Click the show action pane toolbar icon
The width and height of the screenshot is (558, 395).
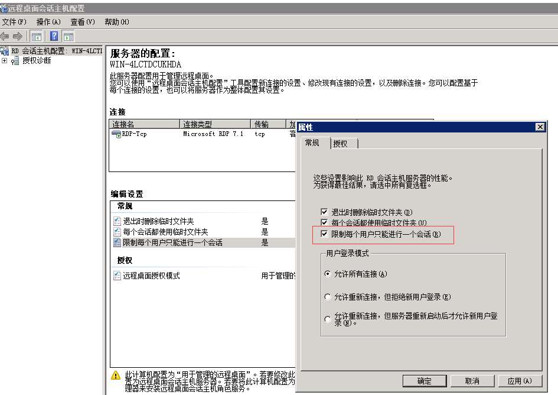pyautogui.click(x=68, y=36)
